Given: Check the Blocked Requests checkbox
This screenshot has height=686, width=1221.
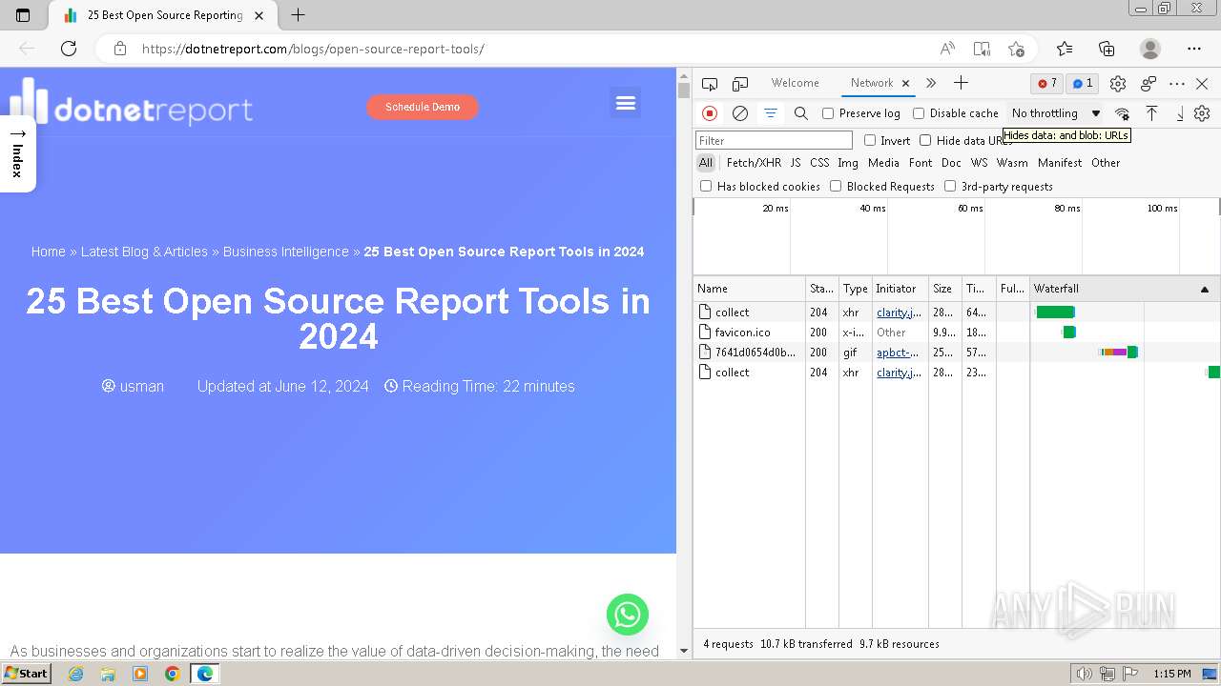Looking at the screenshot, I should (x=836, y=186).
